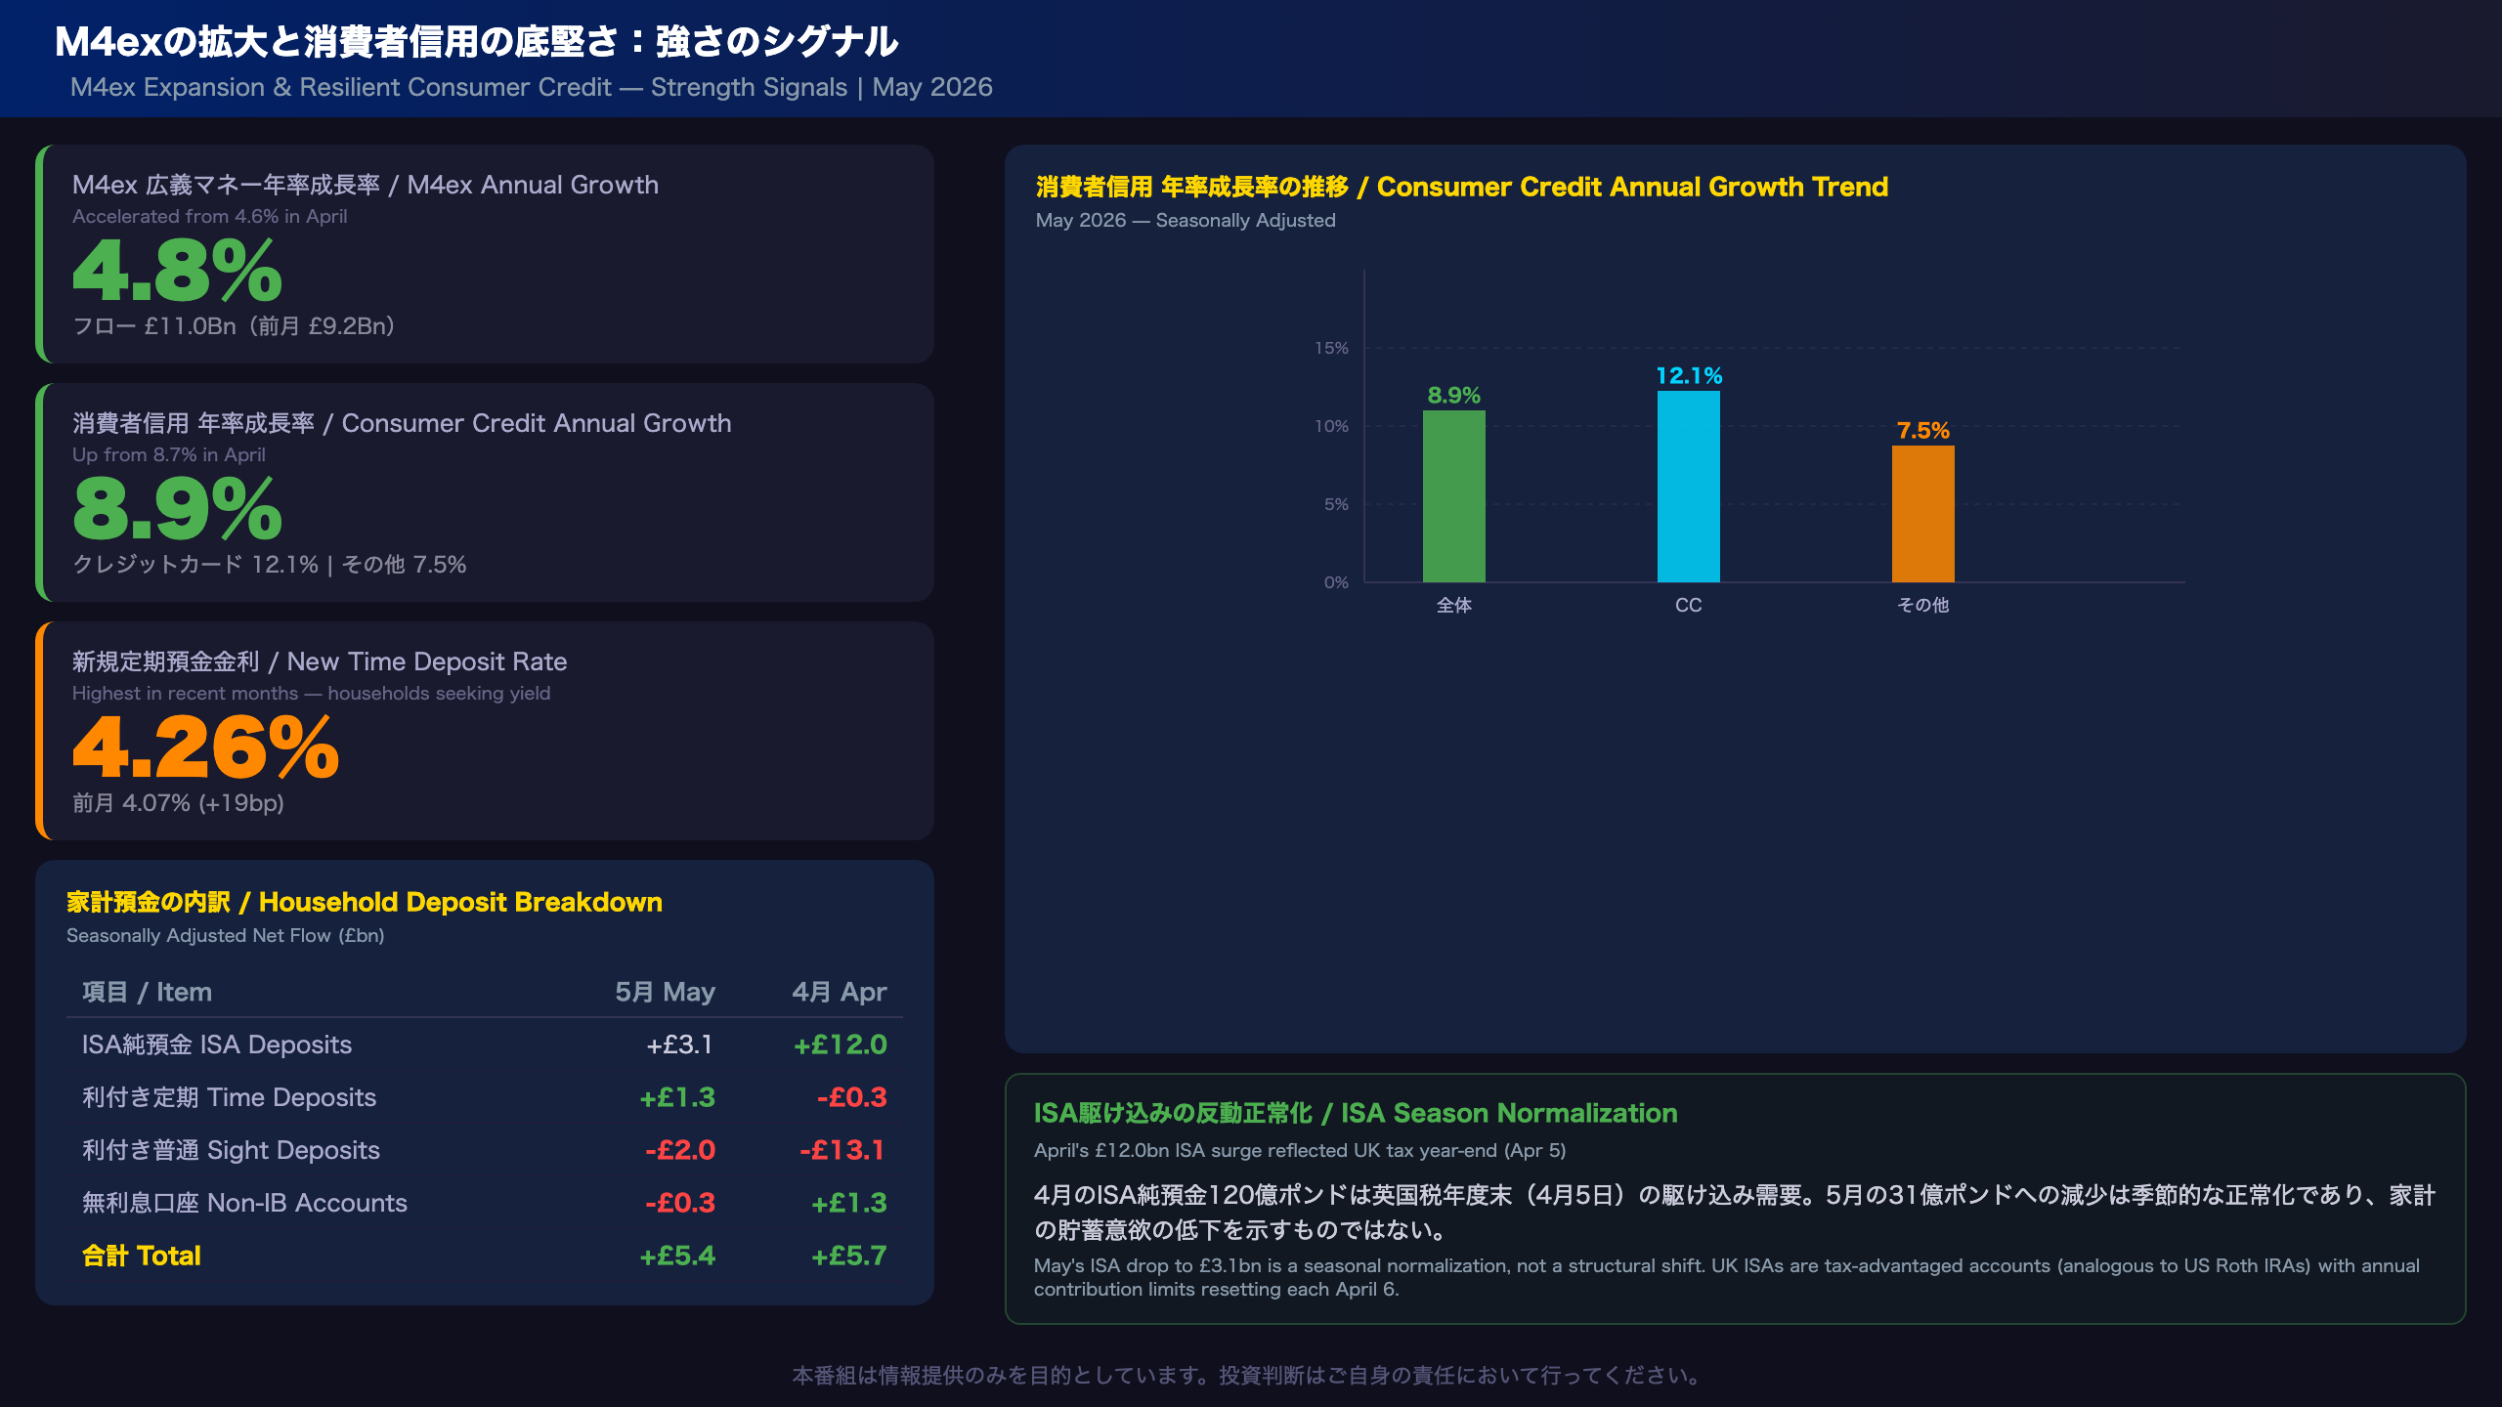
Task: Select the 'ISA Deposits' row label
Action: click(217, 1045)
